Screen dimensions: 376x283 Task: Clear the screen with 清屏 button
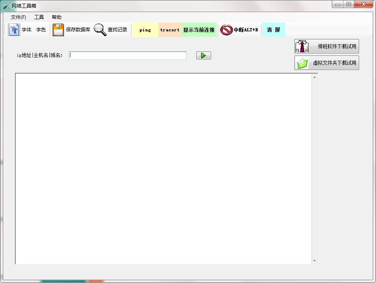click(x=273, y=30)
